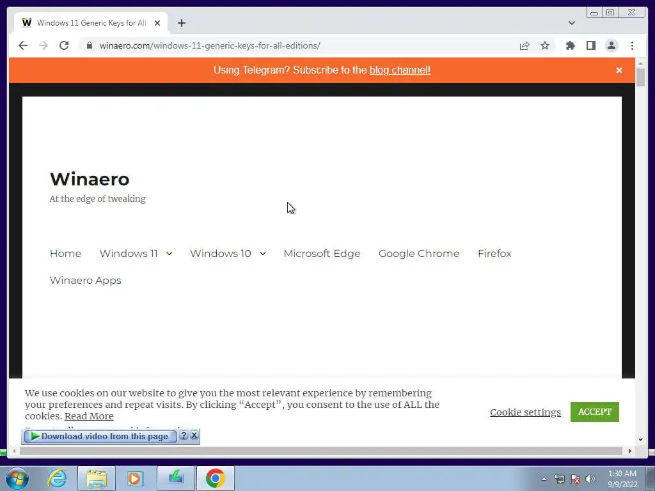This screenshot has width=655, height=491.
Task: Share this page via the share icon
Action: coord(525,45)
